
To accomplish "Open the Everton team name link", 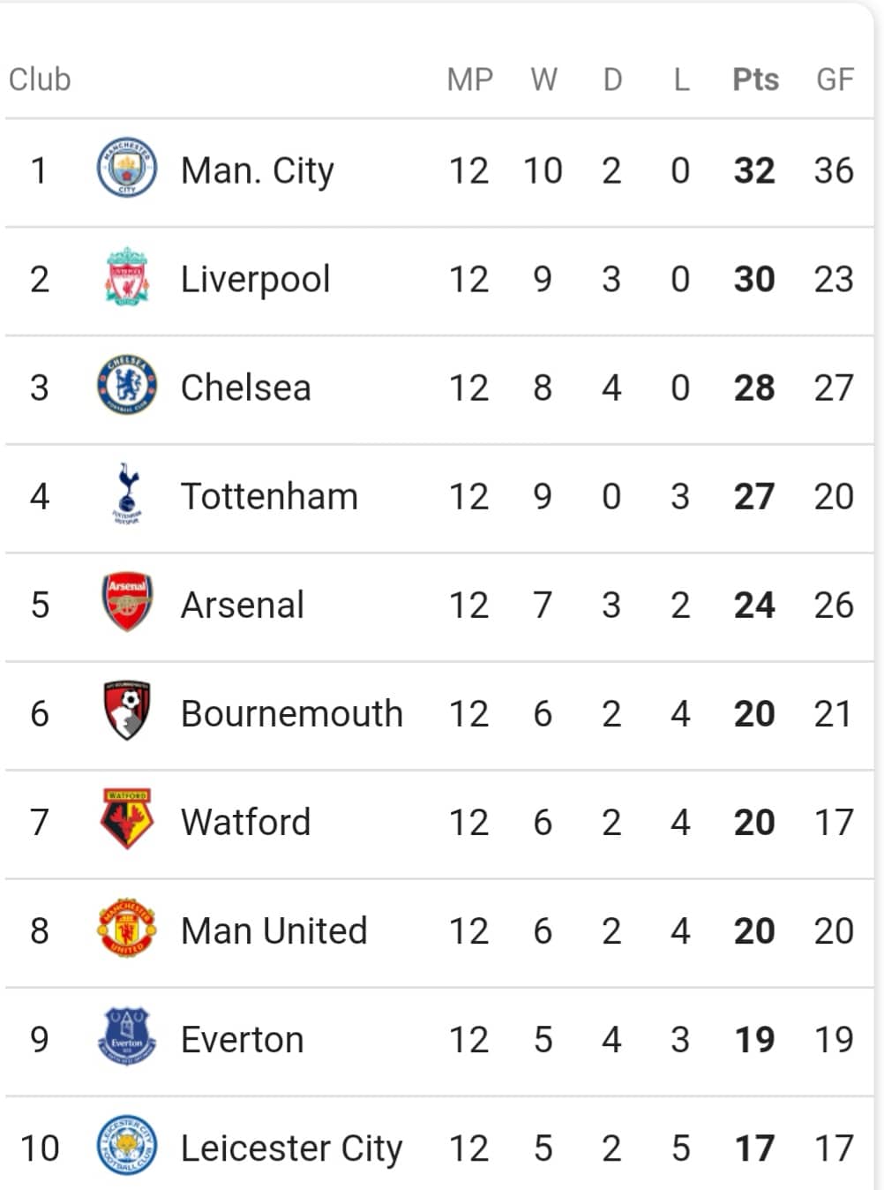I will click(242, 1040).
